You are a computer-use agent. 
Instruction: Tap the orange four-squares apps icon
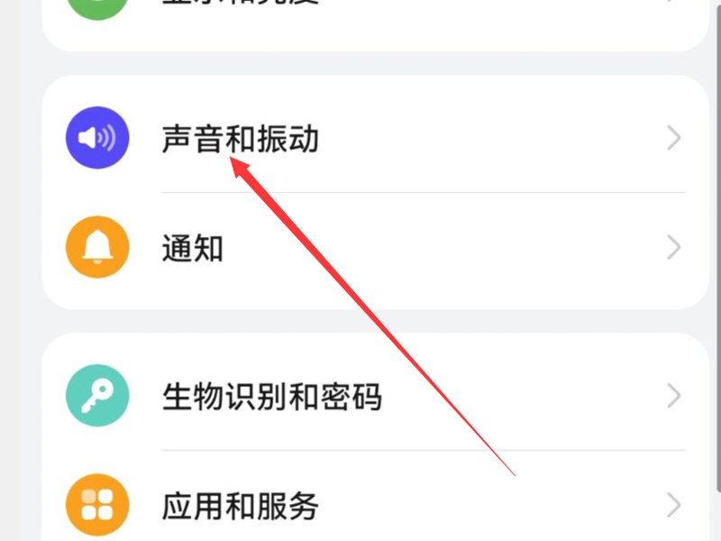click(x=97, y=505)
